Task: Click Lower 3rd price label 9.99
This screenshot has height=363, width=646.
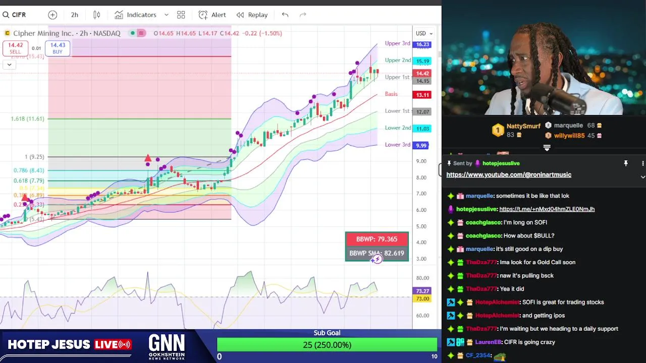Action: (x=420, y=145)
